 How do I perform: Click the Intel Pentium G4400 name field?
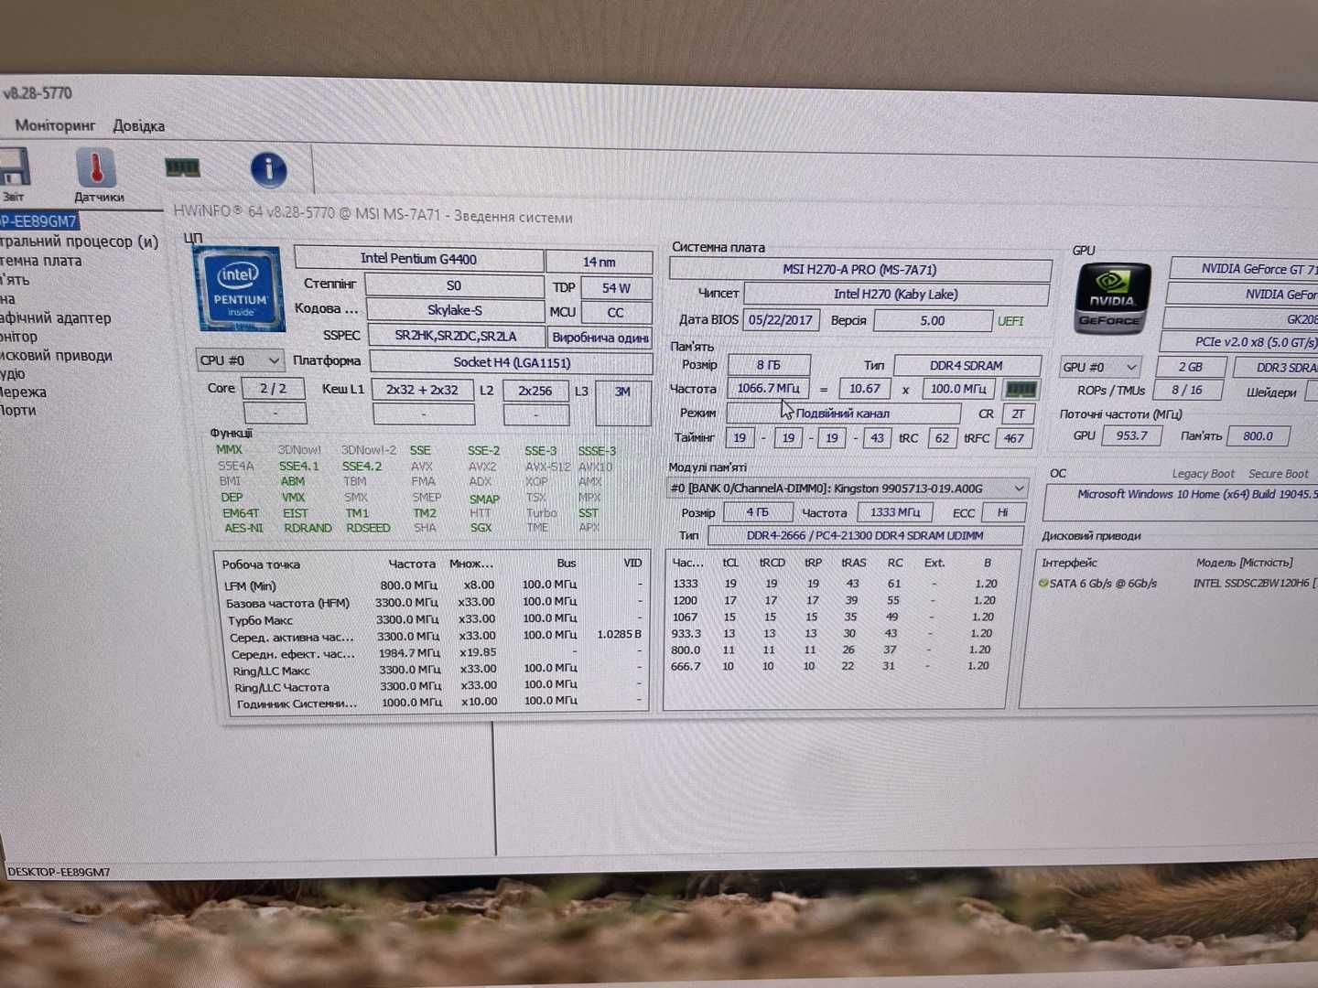(x=418, y=259)
